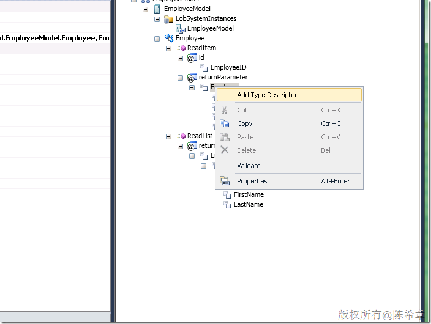This screenshot has height=324, width=431.
Task: Click the Properties window icon
Action: (x=225, y=181)
